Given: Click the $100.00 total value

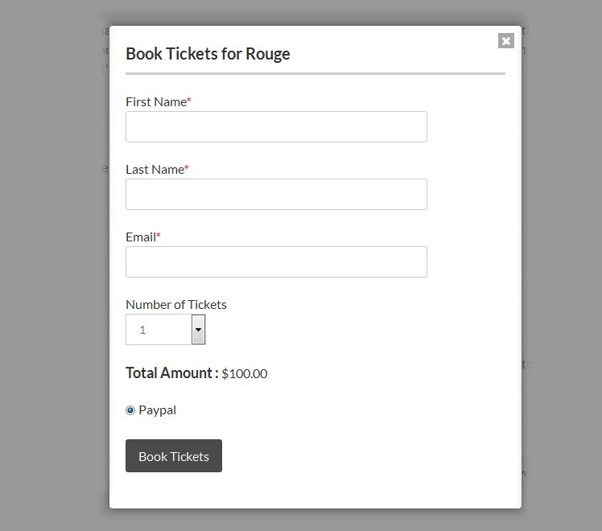Looking at the screenshot, I should [244, 373].
